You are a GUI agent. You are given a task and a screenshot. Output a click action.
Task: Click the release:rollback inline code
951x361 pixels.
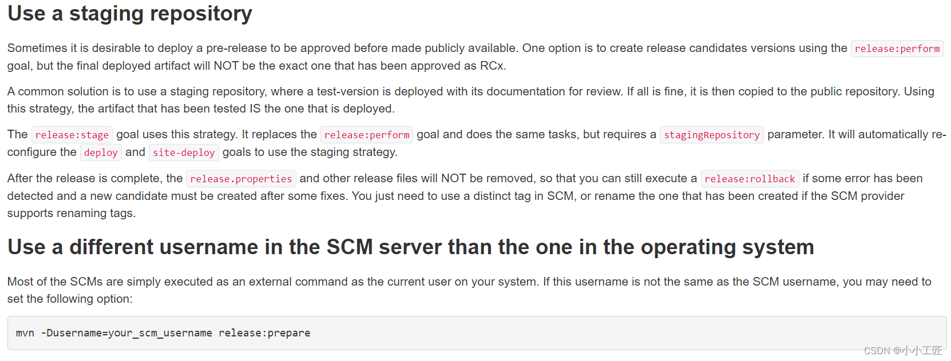(x=750, y=179)
